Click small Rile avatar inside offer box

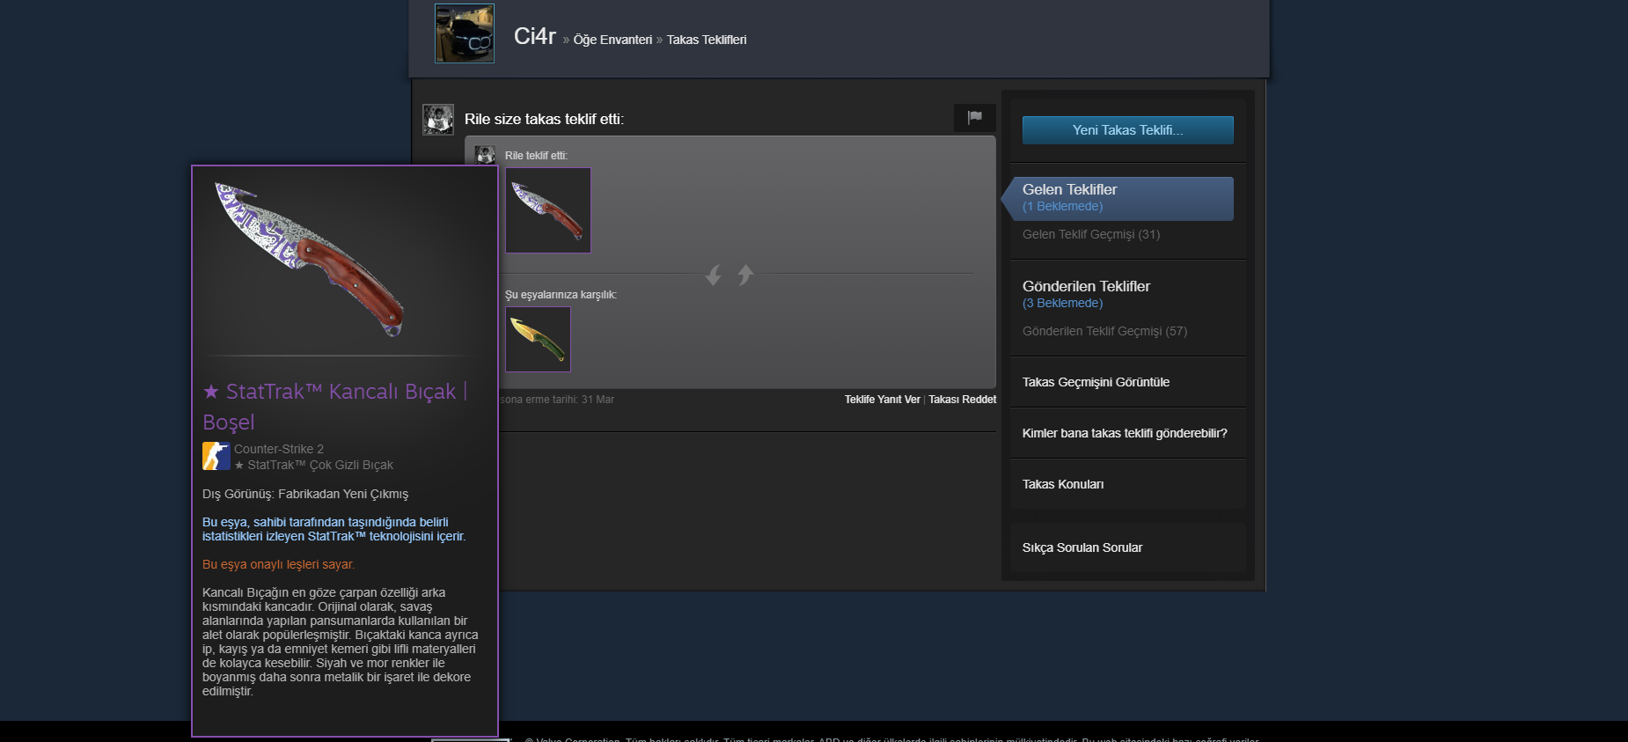(485, 156)
